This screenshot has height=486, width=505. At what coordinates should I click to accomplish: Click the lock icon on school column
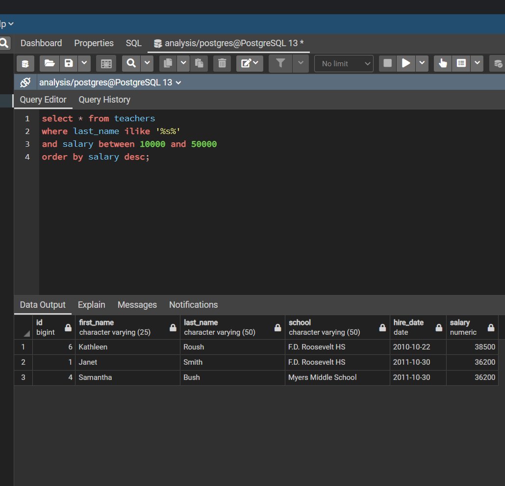[382, 327]
